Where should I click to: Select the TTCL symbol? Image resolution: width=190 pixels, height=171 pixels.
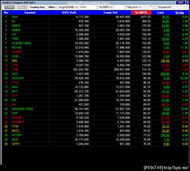(16, 82)
